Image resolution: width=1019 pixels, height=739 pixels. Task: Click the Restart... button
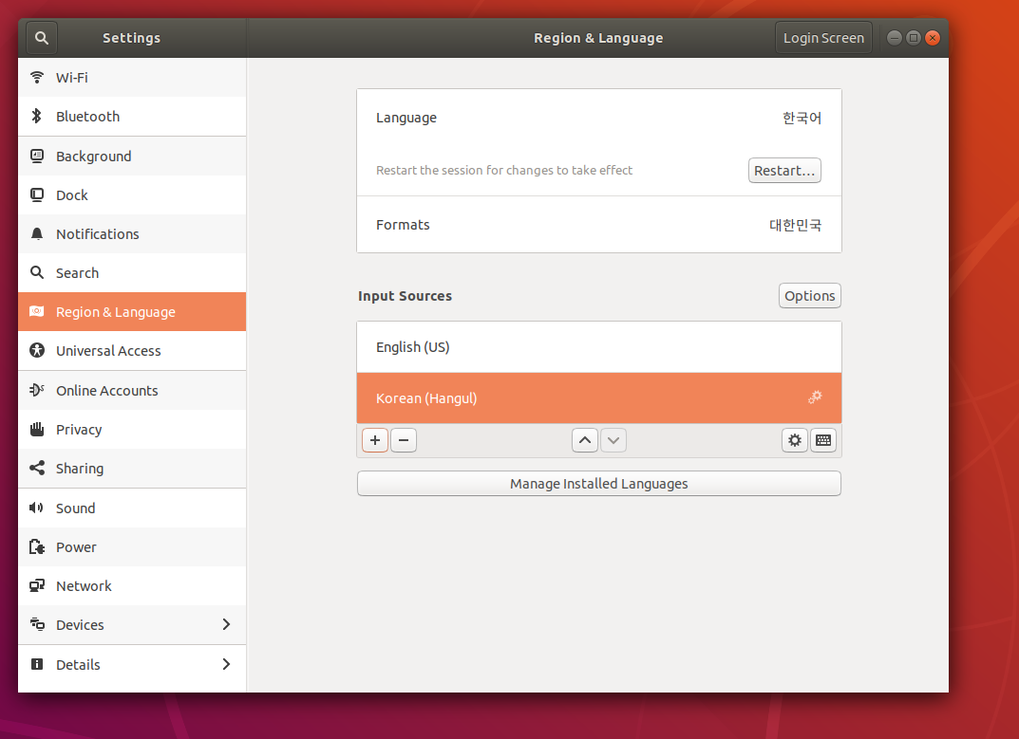pyautogui.click(x=784, y=170)
